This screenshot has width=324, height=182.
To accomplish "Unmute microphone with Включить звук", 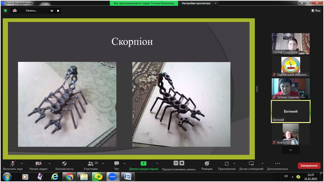I will pyautogui.click(x=13, y=165).
